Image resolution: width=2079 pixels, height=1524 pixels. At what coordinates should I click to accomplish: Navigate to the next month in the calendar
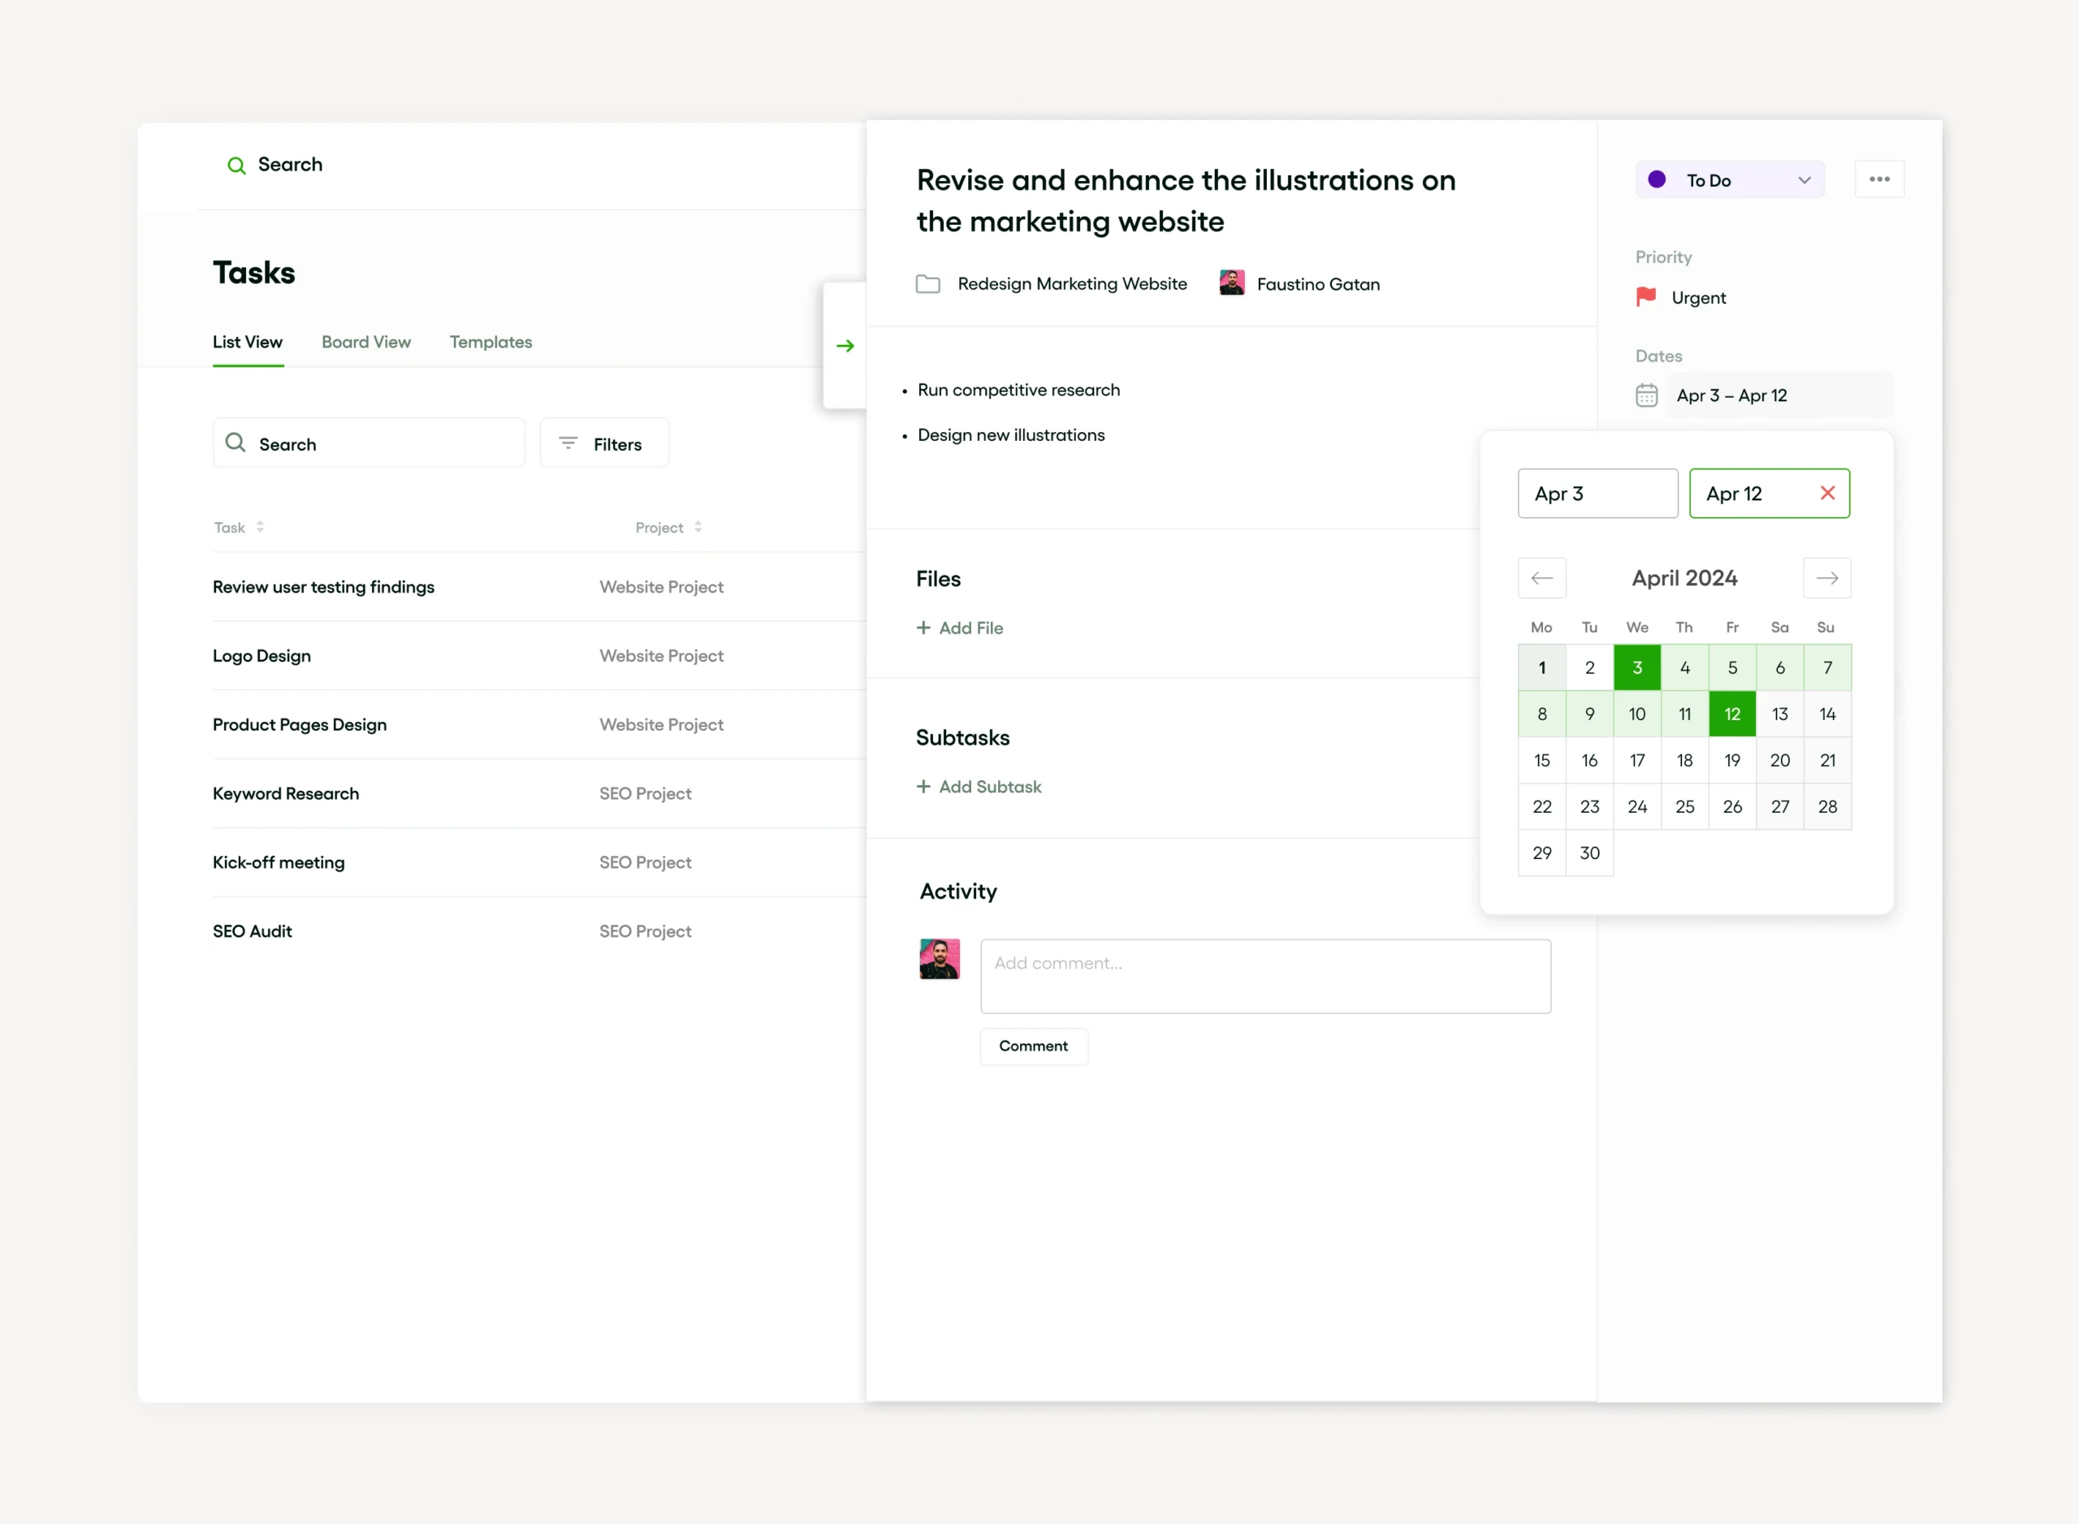tap(1827, 577)
